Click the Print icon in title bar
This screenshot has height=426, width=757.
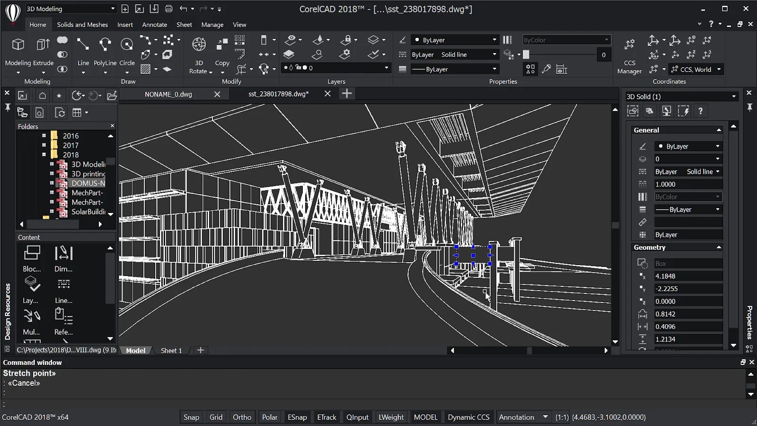pyautogui.click(x=169, y=9)
